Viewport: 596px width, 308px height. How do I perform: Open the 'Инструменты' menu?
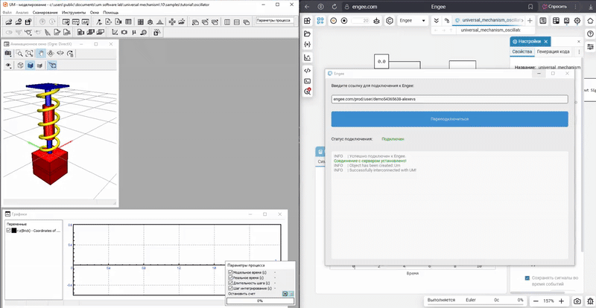coord(73,13)
